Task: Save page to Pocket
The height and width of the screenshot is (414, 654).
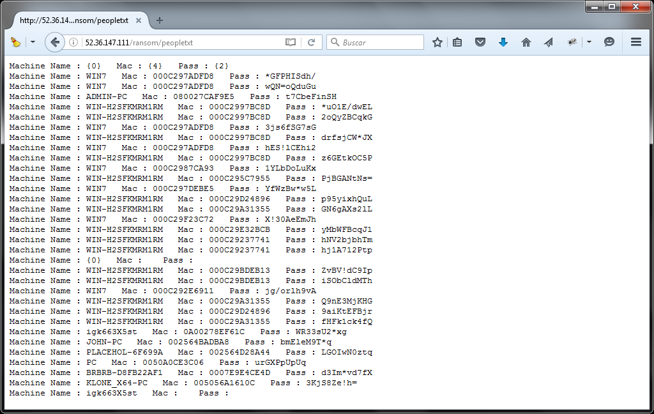Action: (480, 42)
